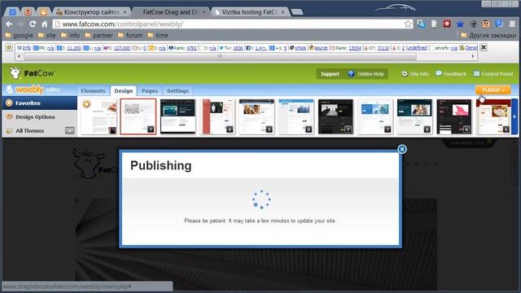
Task: Click the red asterisk extension icon
Action: (447, 24)
